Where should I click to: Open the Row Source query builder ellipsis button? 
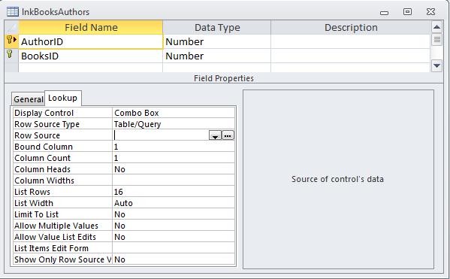point(228,135)
